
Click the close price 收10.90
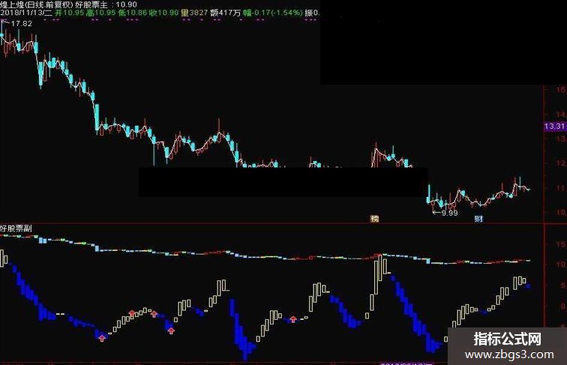164,13
